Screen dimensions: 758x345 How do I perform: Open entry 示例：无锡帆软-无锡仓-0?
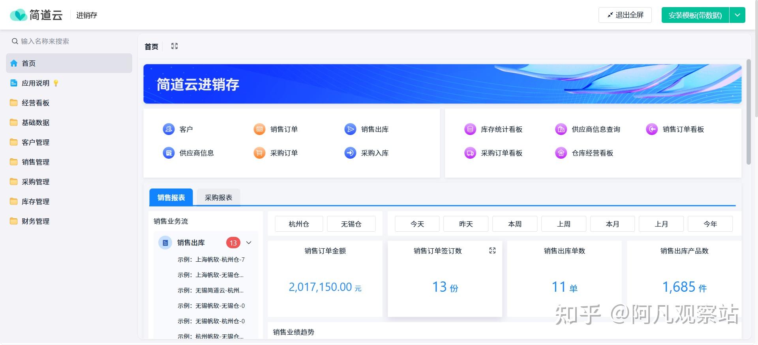coord(211,306)
